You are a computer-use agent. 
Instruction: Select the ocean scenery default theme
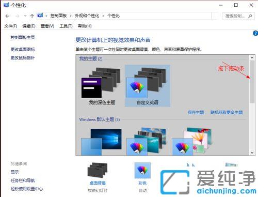coord(147,142)
